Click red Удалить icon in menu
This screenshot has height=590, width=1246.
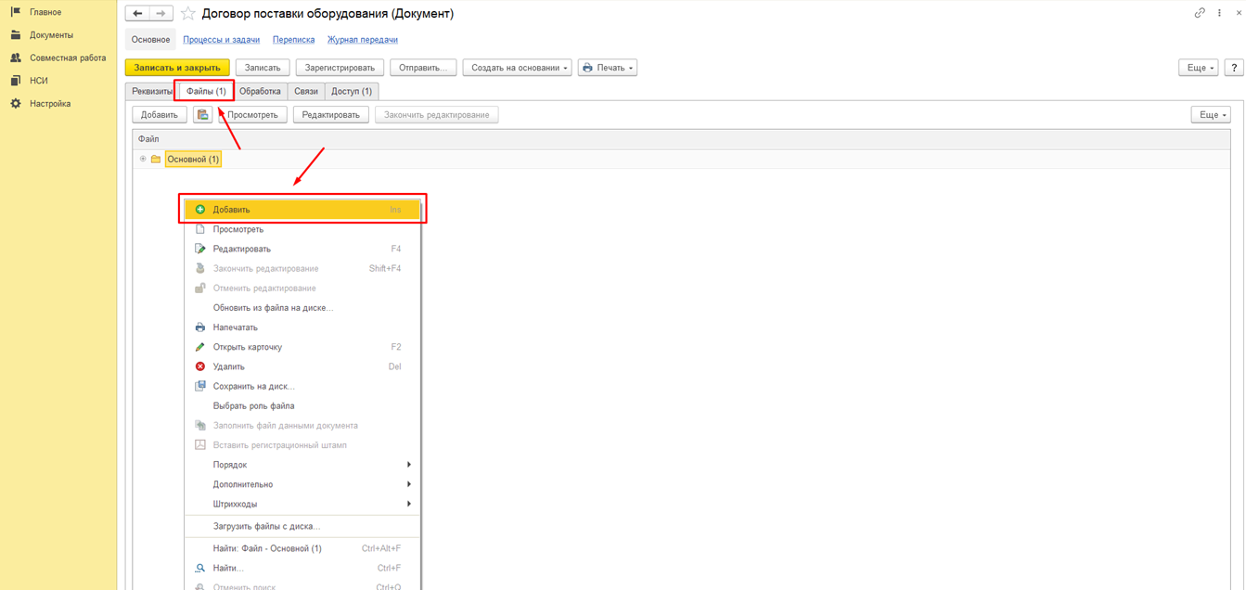click(x=200, y=366)
